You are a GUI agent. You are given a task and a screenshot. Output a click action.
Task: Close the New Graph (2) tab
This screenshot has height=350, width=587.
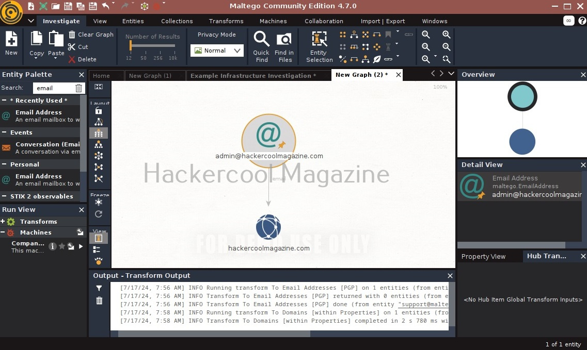point(399,75)
